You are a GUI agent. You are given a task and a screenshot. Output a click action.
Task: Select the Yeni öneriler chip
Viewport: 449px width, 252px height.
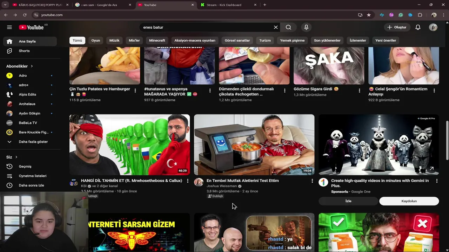[386, 40]
